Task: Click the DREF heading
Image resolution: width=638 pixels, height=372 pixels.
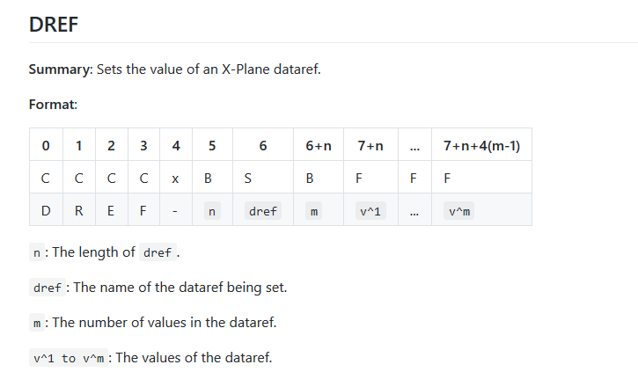Action: click(54, 25)
